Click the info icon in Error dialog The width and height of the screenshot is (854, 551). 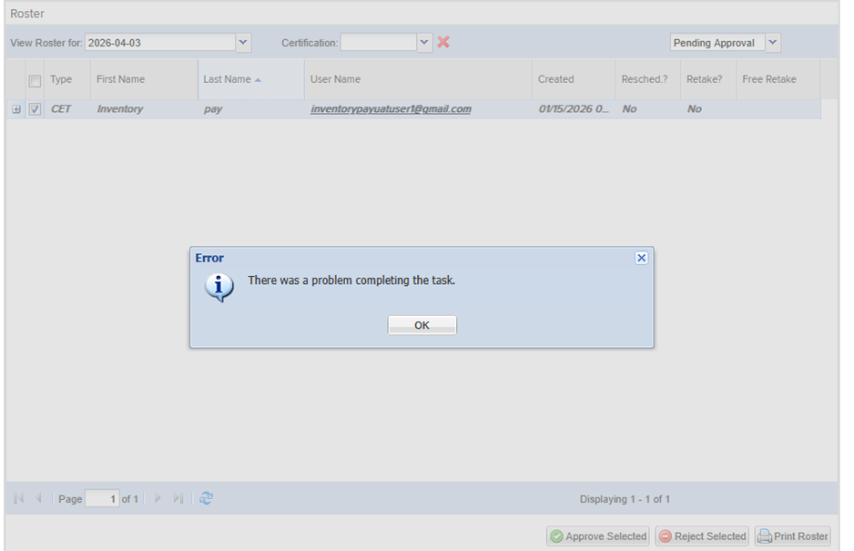(219, 287)
